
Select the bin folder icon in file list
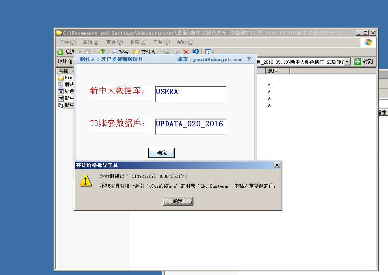[x=61, y=78]
